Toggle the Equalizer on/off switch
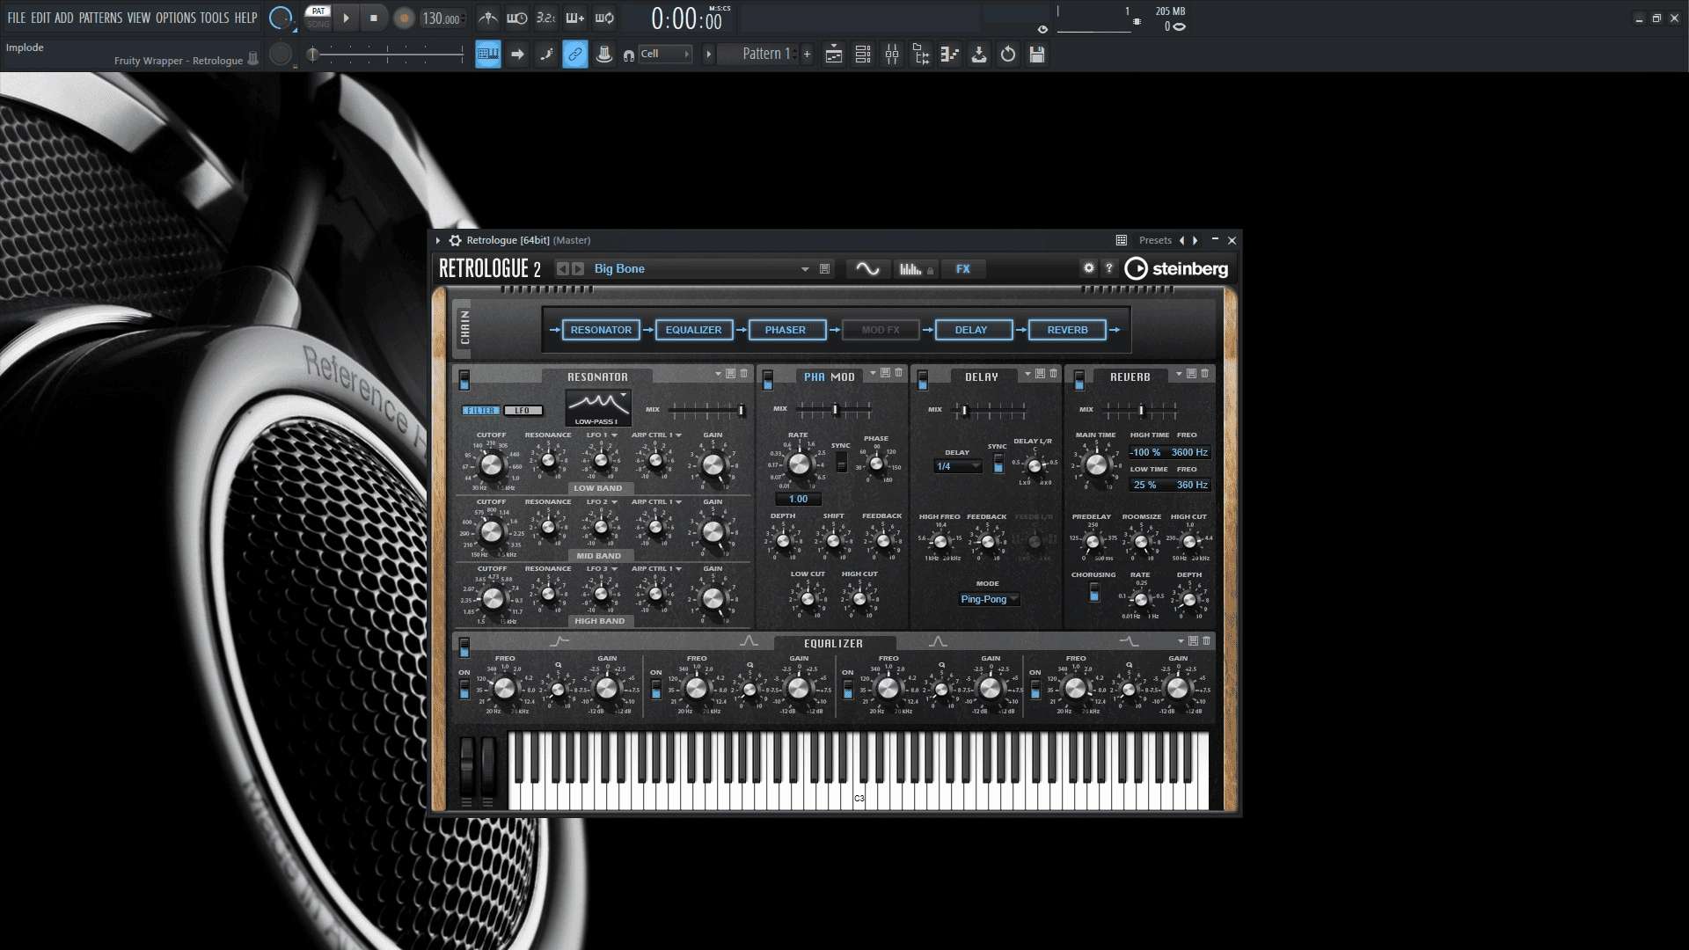 (x=464, y=647)
